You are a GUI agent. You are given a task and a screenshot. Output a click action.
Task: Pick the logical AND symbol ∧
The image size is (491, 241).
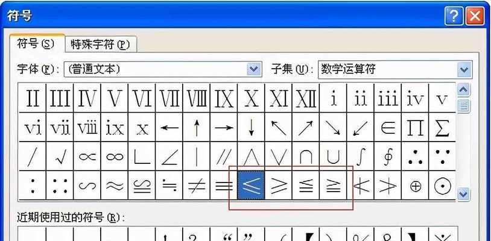(251, 156)
